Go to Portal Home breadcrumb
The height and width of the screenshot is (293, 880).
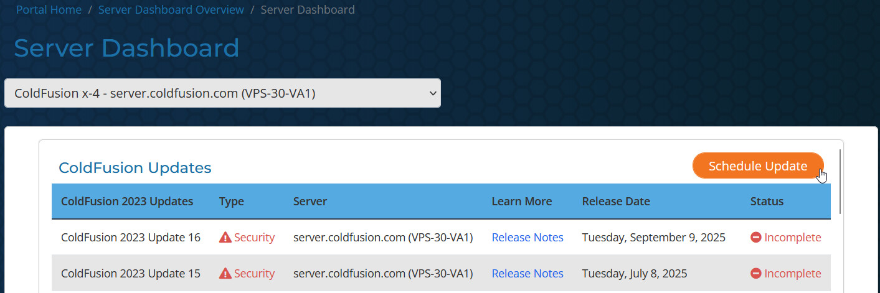pos(49,10)
